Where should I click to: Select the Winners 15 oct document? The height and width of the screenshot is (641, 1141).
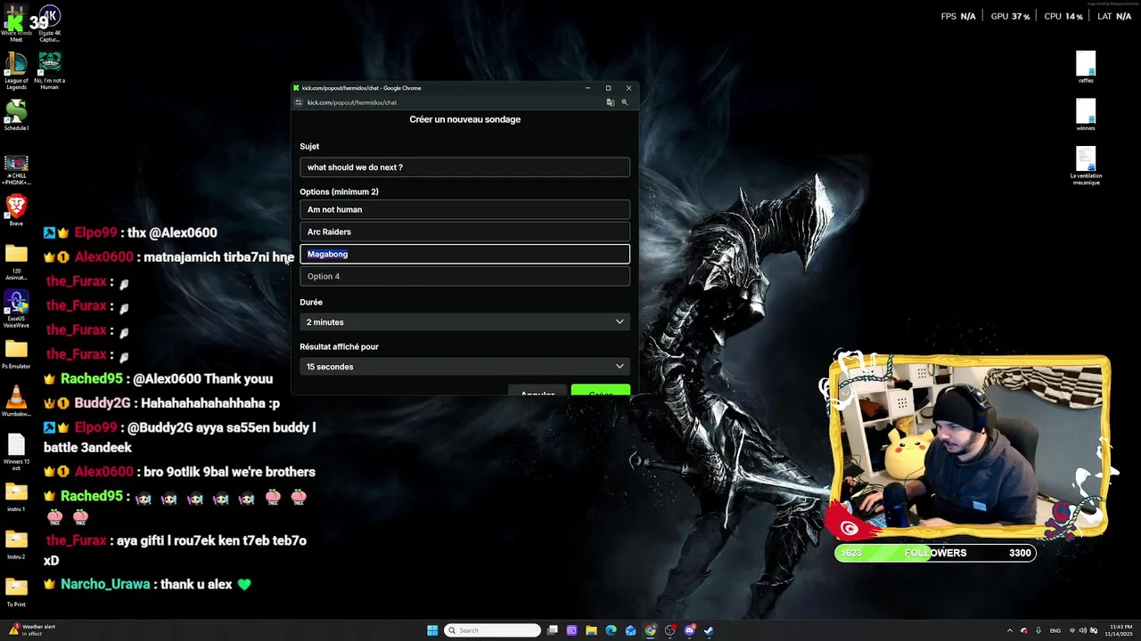(x=16, y=452)
